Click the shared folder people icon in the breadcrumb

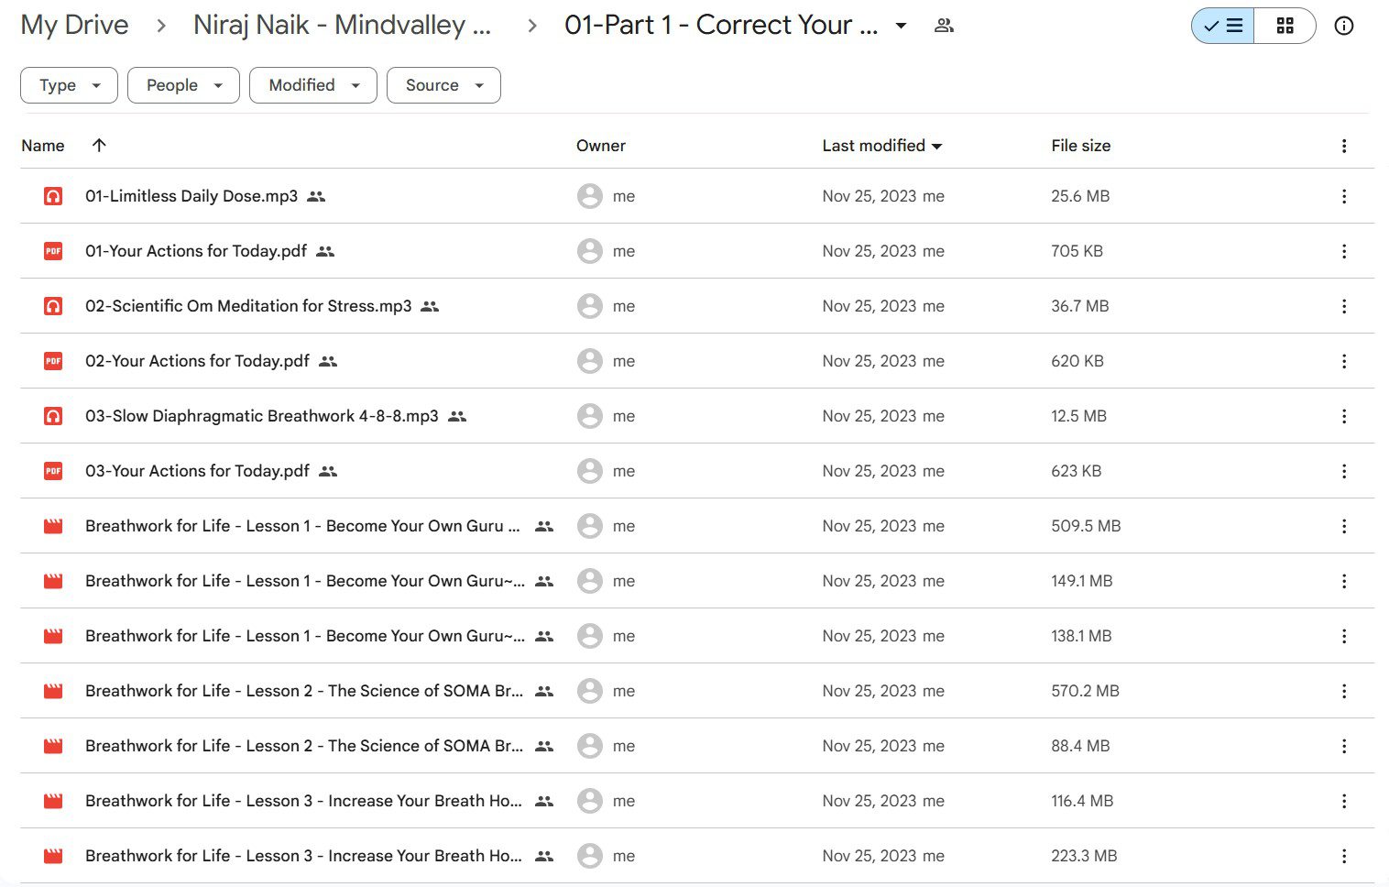click(x=944, y=26)
